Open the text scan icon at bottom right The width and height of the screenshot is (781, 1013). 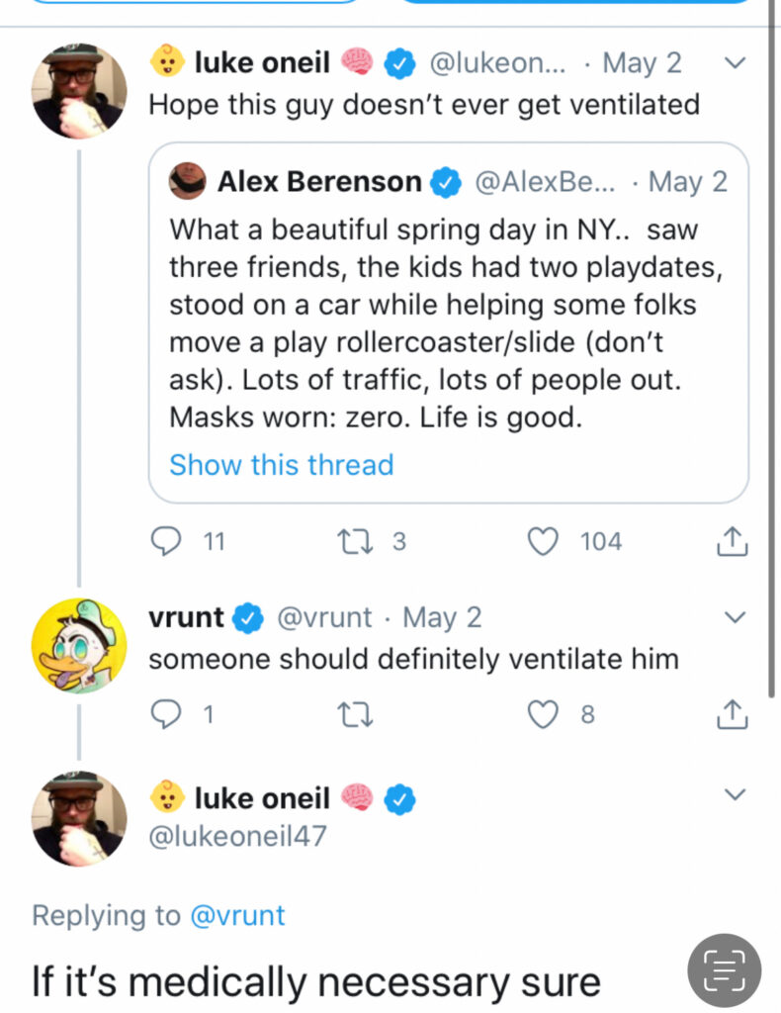[724, 970]
